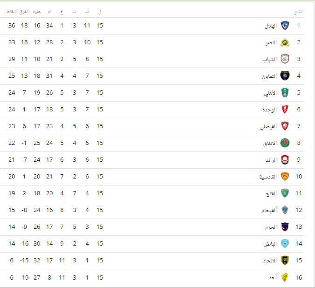This screenshot has height=288, width=315.
Task: Open the الفتح team name link
Action: click(271, 193)
